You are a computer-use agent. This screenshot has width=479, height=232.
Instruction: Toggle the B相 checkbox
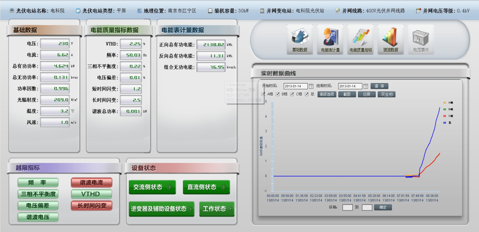(277, 94)
